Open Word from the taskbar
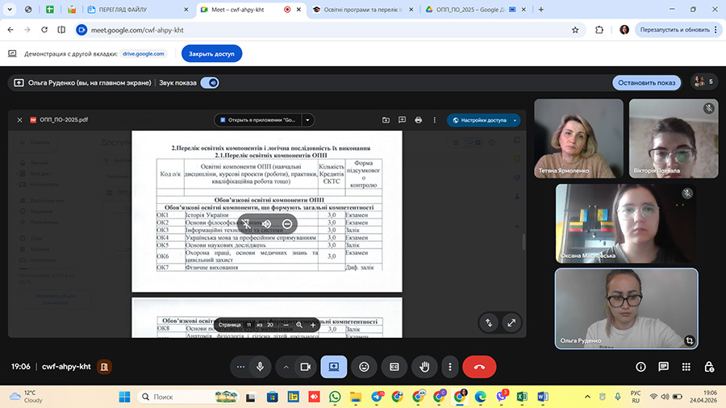This screenshot has width=726, height=408. click(x=543, y=397)
